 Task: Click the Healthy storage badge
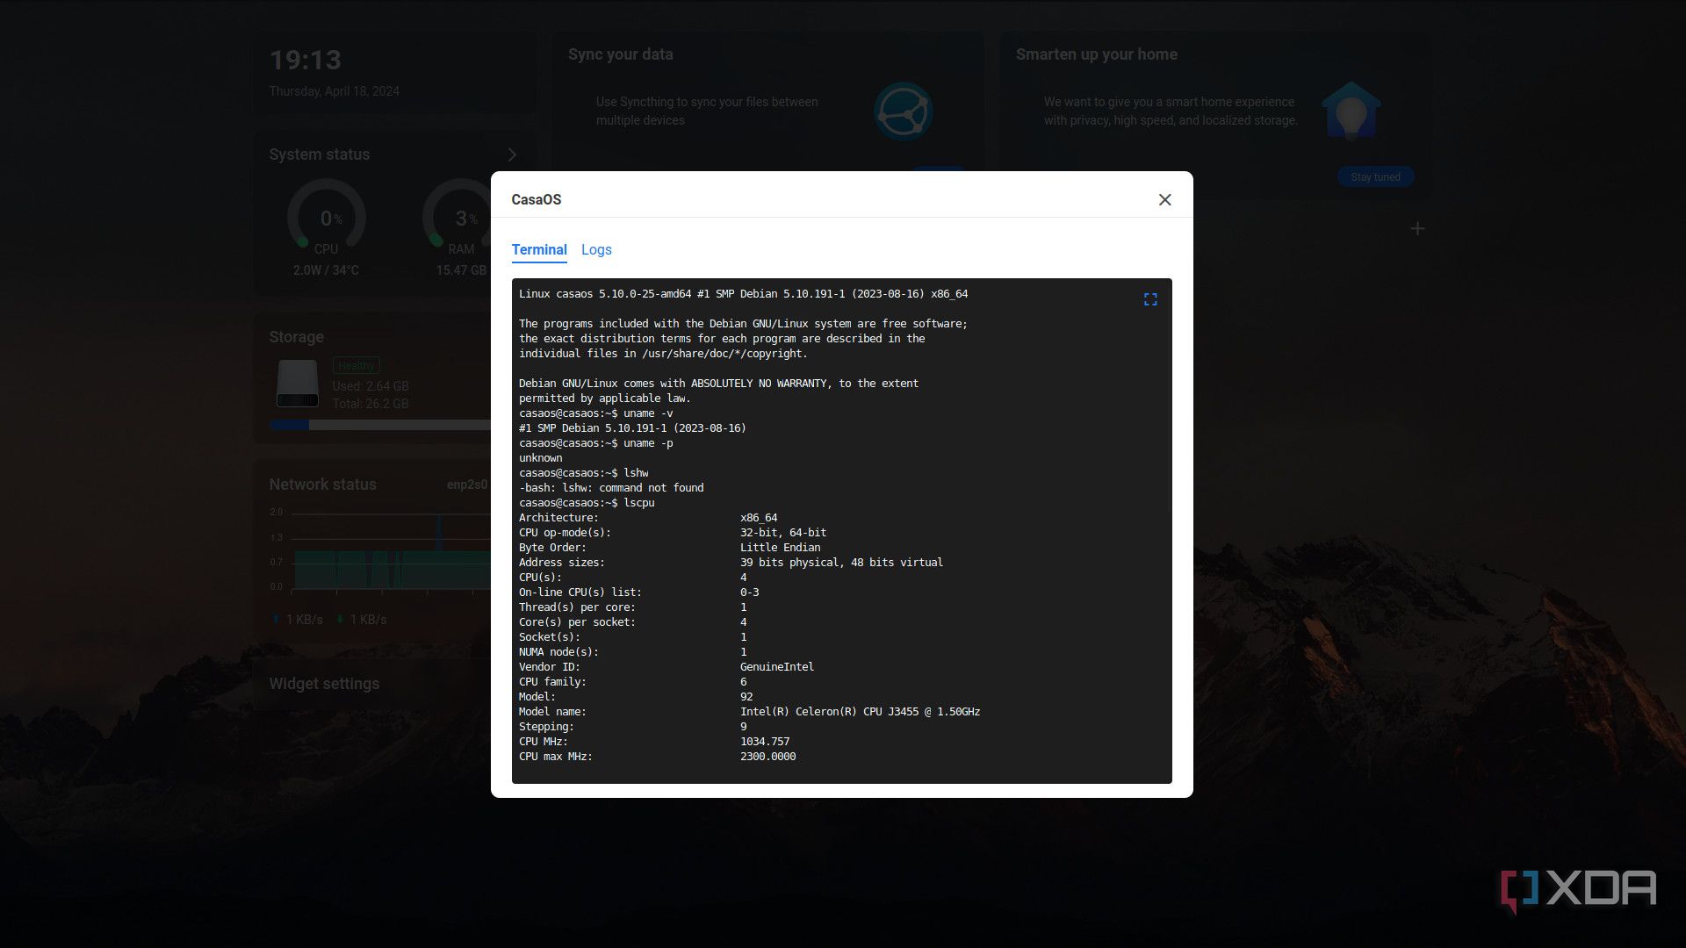pos(356,366)
